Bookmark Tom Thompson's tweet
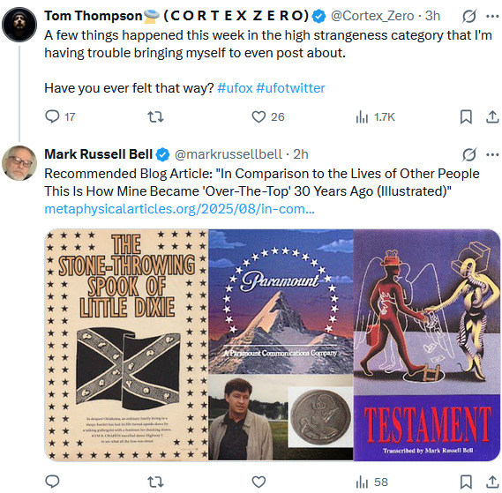Viewport: 502px width, 493px height. pyautogui.click(x=466, y=116)
